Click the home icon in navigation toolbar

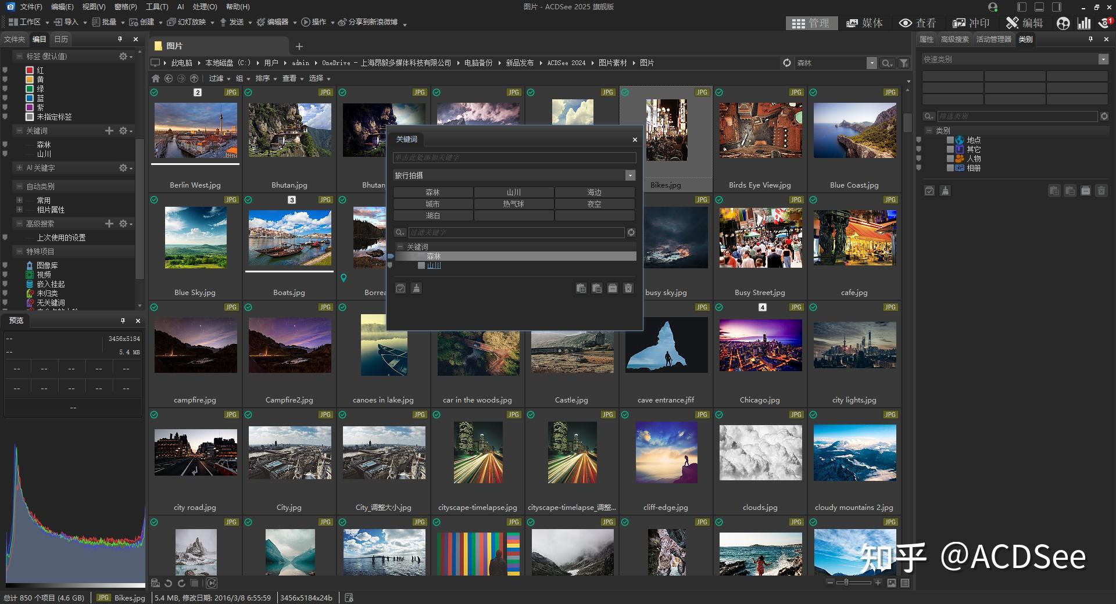(x=155, y=78)
